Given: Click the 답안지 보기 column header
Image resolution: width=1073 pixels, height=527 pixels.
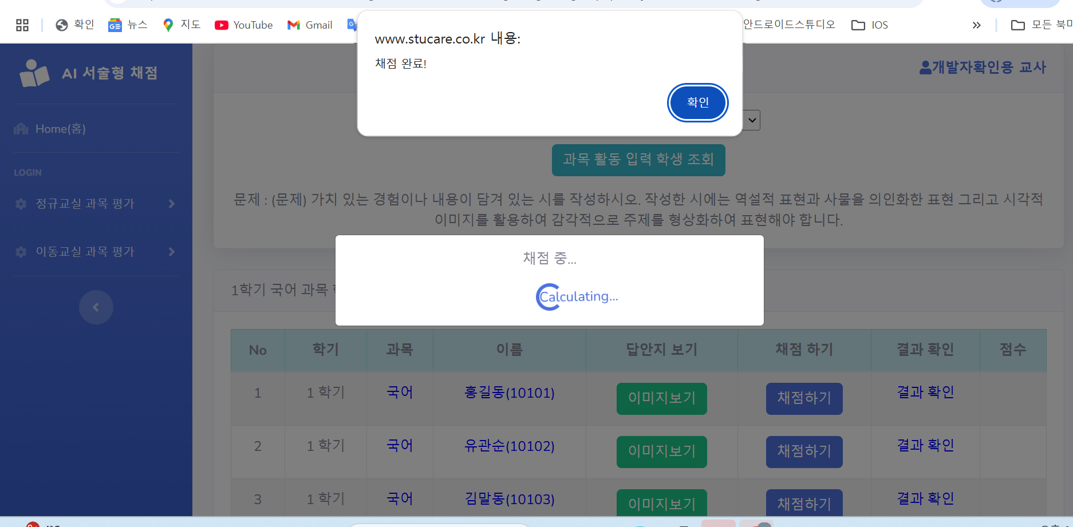Looking at the screenshot, I should [662, 350].
